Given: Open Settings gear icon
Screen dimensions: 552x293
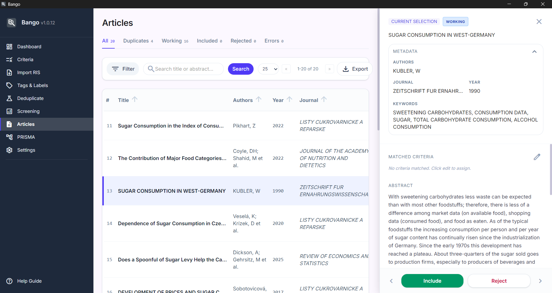Looking at the screenshot, I should pyautogui.click(x=9, y=150).
